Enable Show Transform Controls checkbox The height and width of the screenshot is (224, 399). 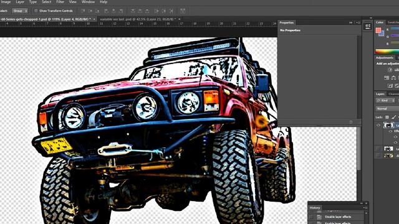click(x=36, y=11)
